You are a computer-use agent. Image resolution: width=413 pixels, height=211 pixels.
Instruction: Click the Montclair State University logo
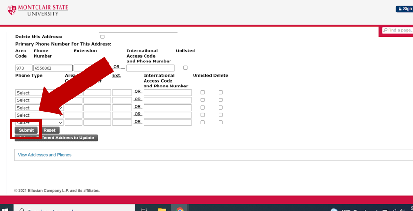coord(37,10)
